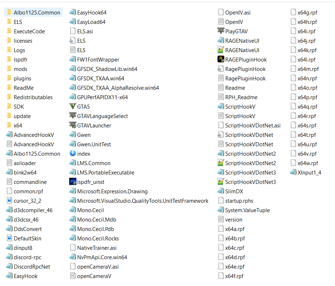Click the x64 folder icon
The image size is (335, 286).
[x=9, y=125]
